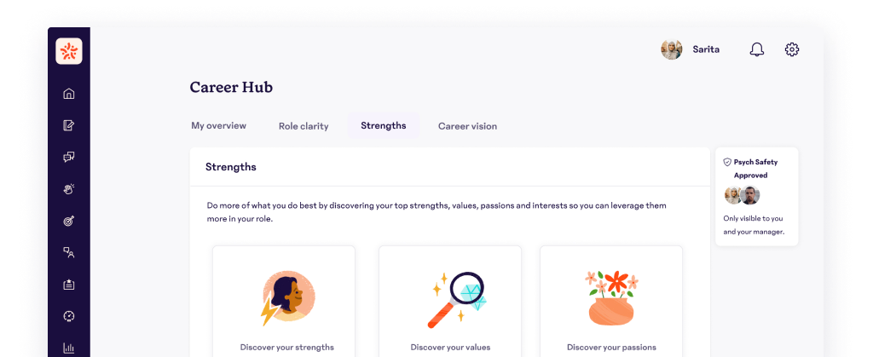Open the home icon in sidebar
This screenshot has width=873, height=357.
click(x=69, y=94)
